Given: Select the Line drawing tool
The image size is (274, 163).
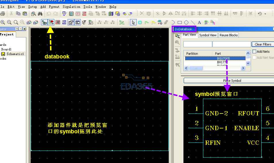Looking at the screenshot, I should point(193,22).
